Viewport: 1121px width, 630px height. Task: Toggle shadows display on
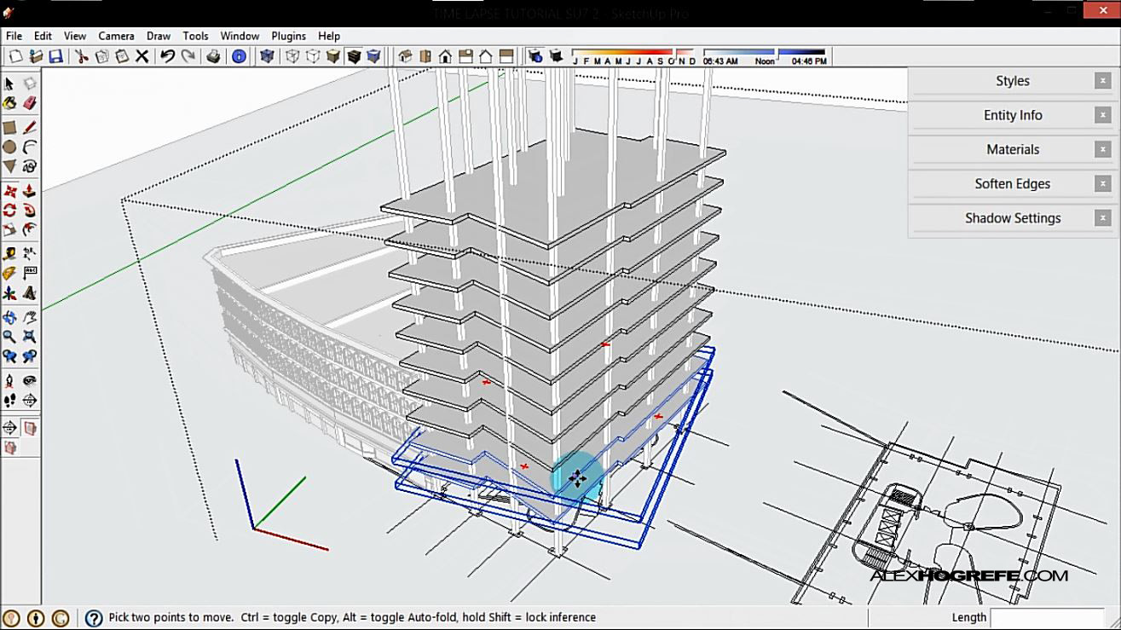pos(556,57)
